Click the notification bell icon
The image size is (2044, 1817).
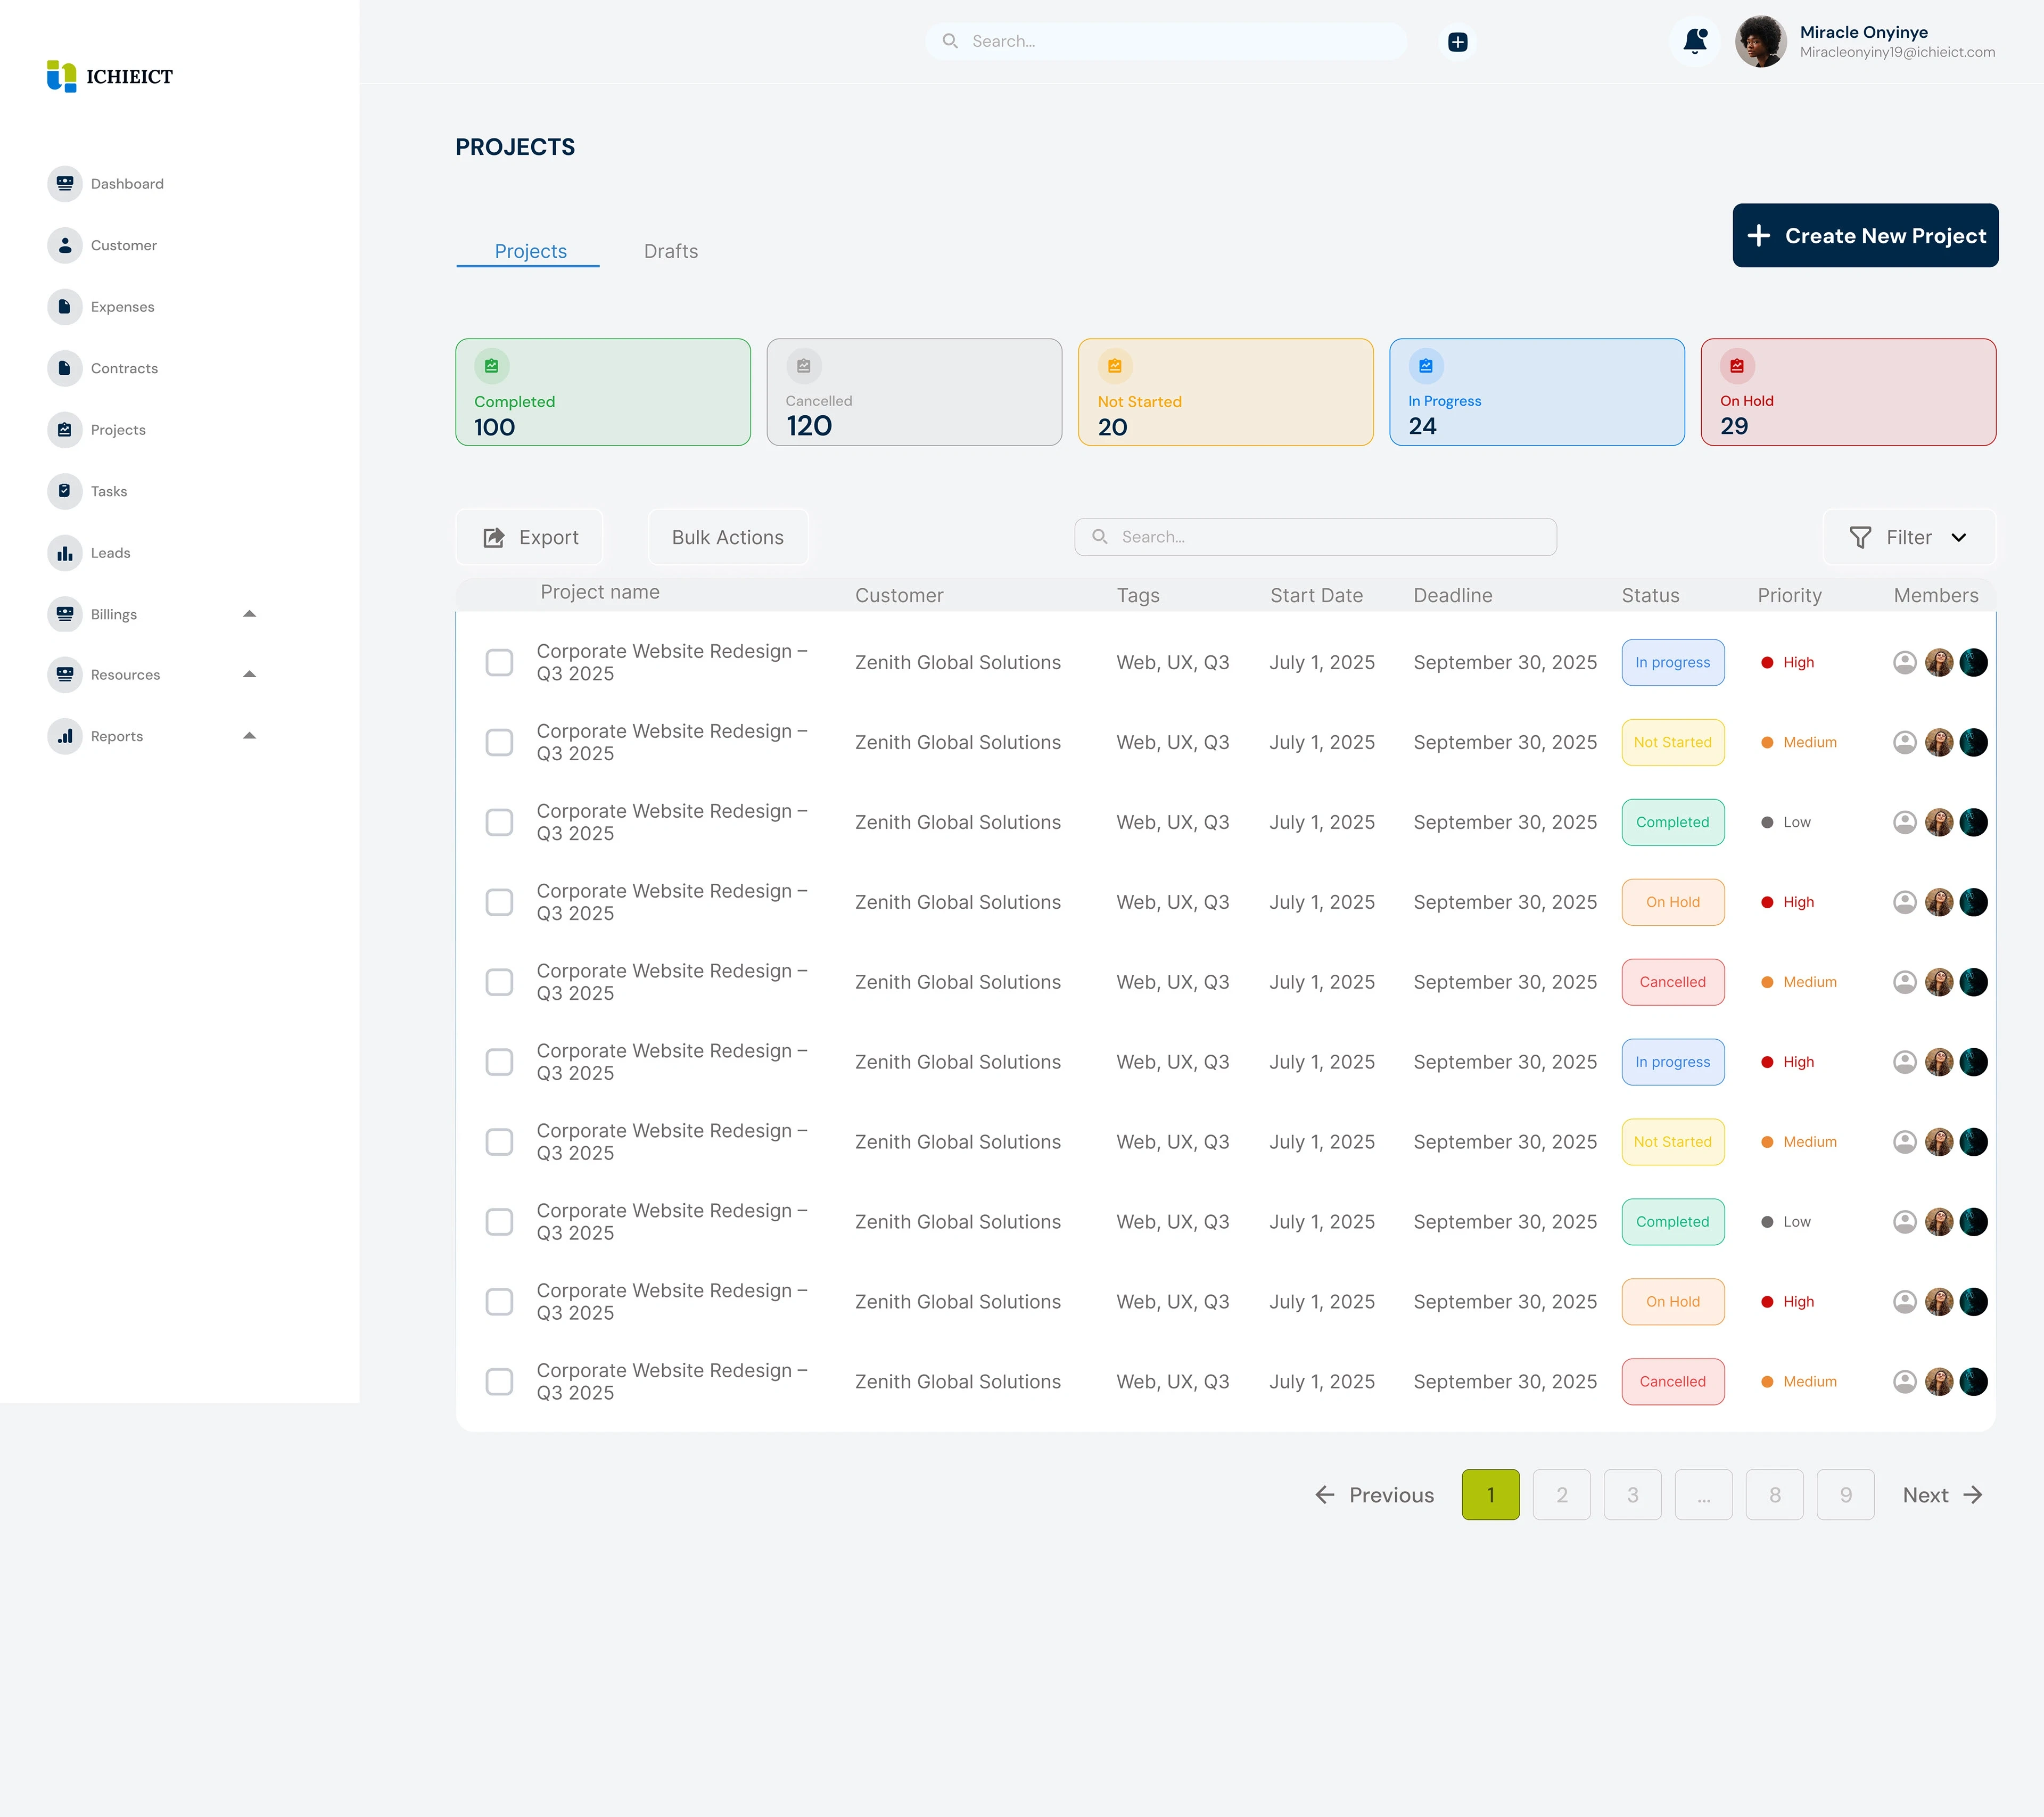point(1695,41)
